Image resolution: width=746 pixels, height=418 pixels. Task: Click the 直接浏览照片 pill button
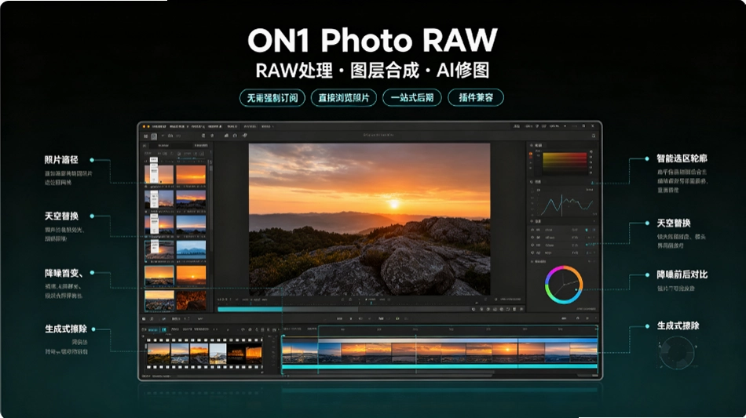pyautogui.click(x=343, y=98)
